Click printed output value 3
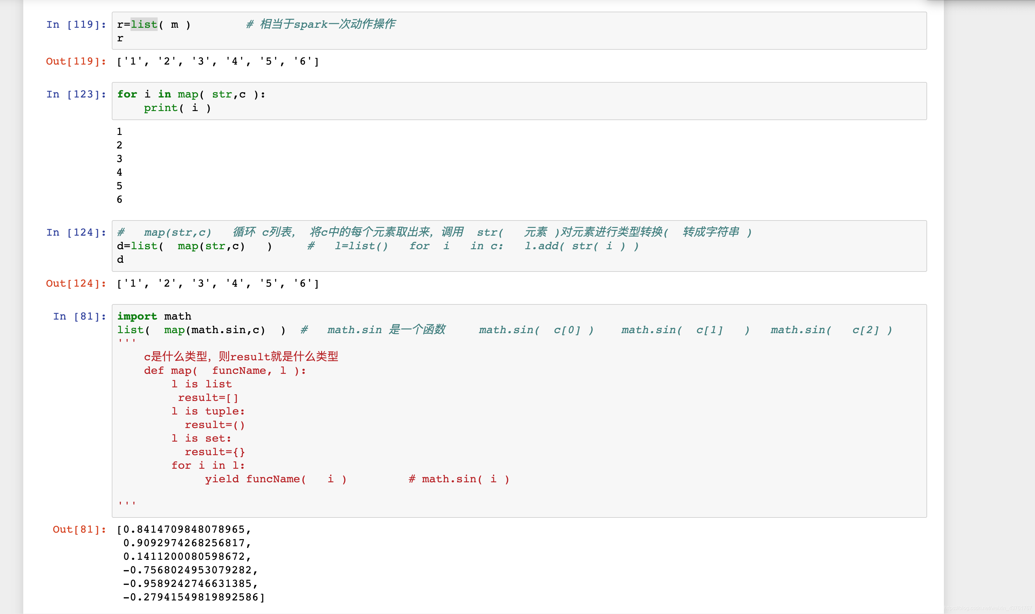 tap(119, 159)
